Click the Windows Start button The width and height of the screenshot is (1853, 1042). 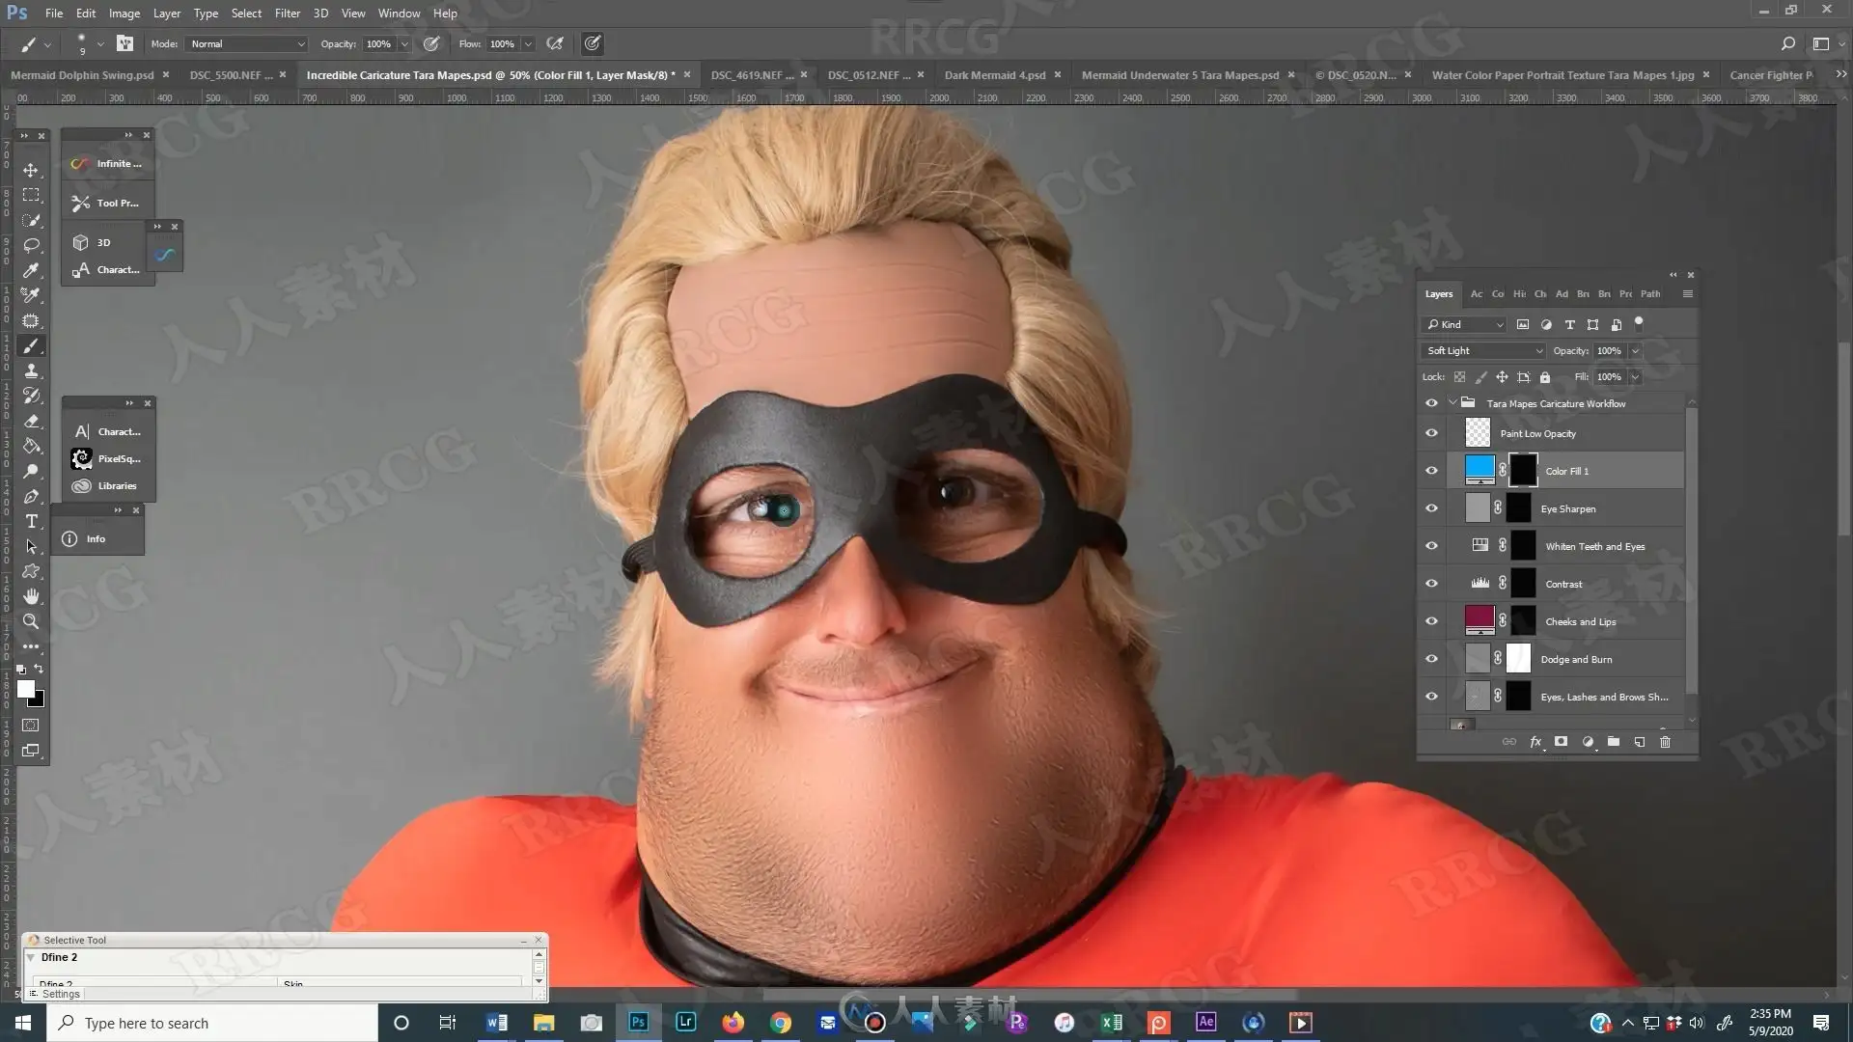coord(23,1023)
